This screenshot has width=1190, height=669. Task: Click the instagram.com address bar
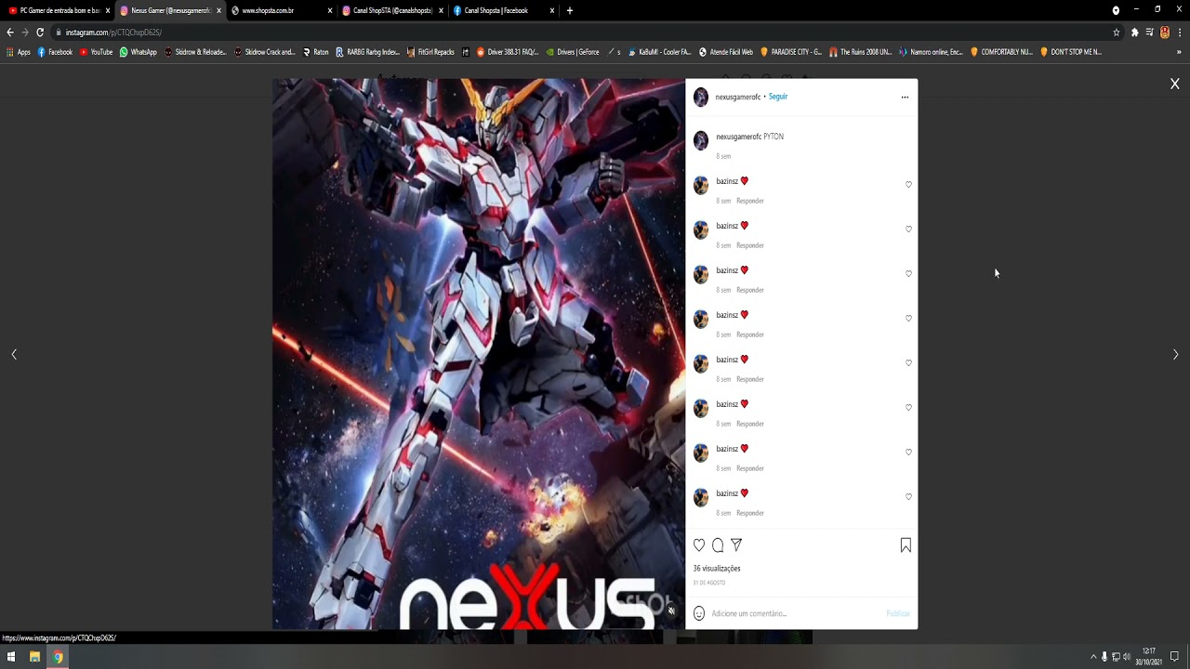tap(586, 32)
